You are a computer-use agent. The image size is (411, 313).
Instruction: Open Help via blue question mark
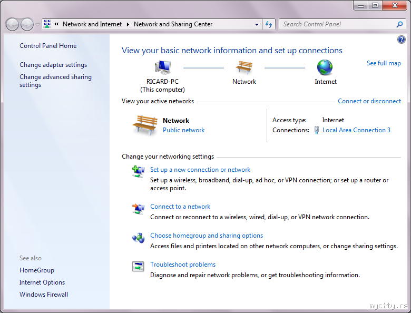pos(402,40)
